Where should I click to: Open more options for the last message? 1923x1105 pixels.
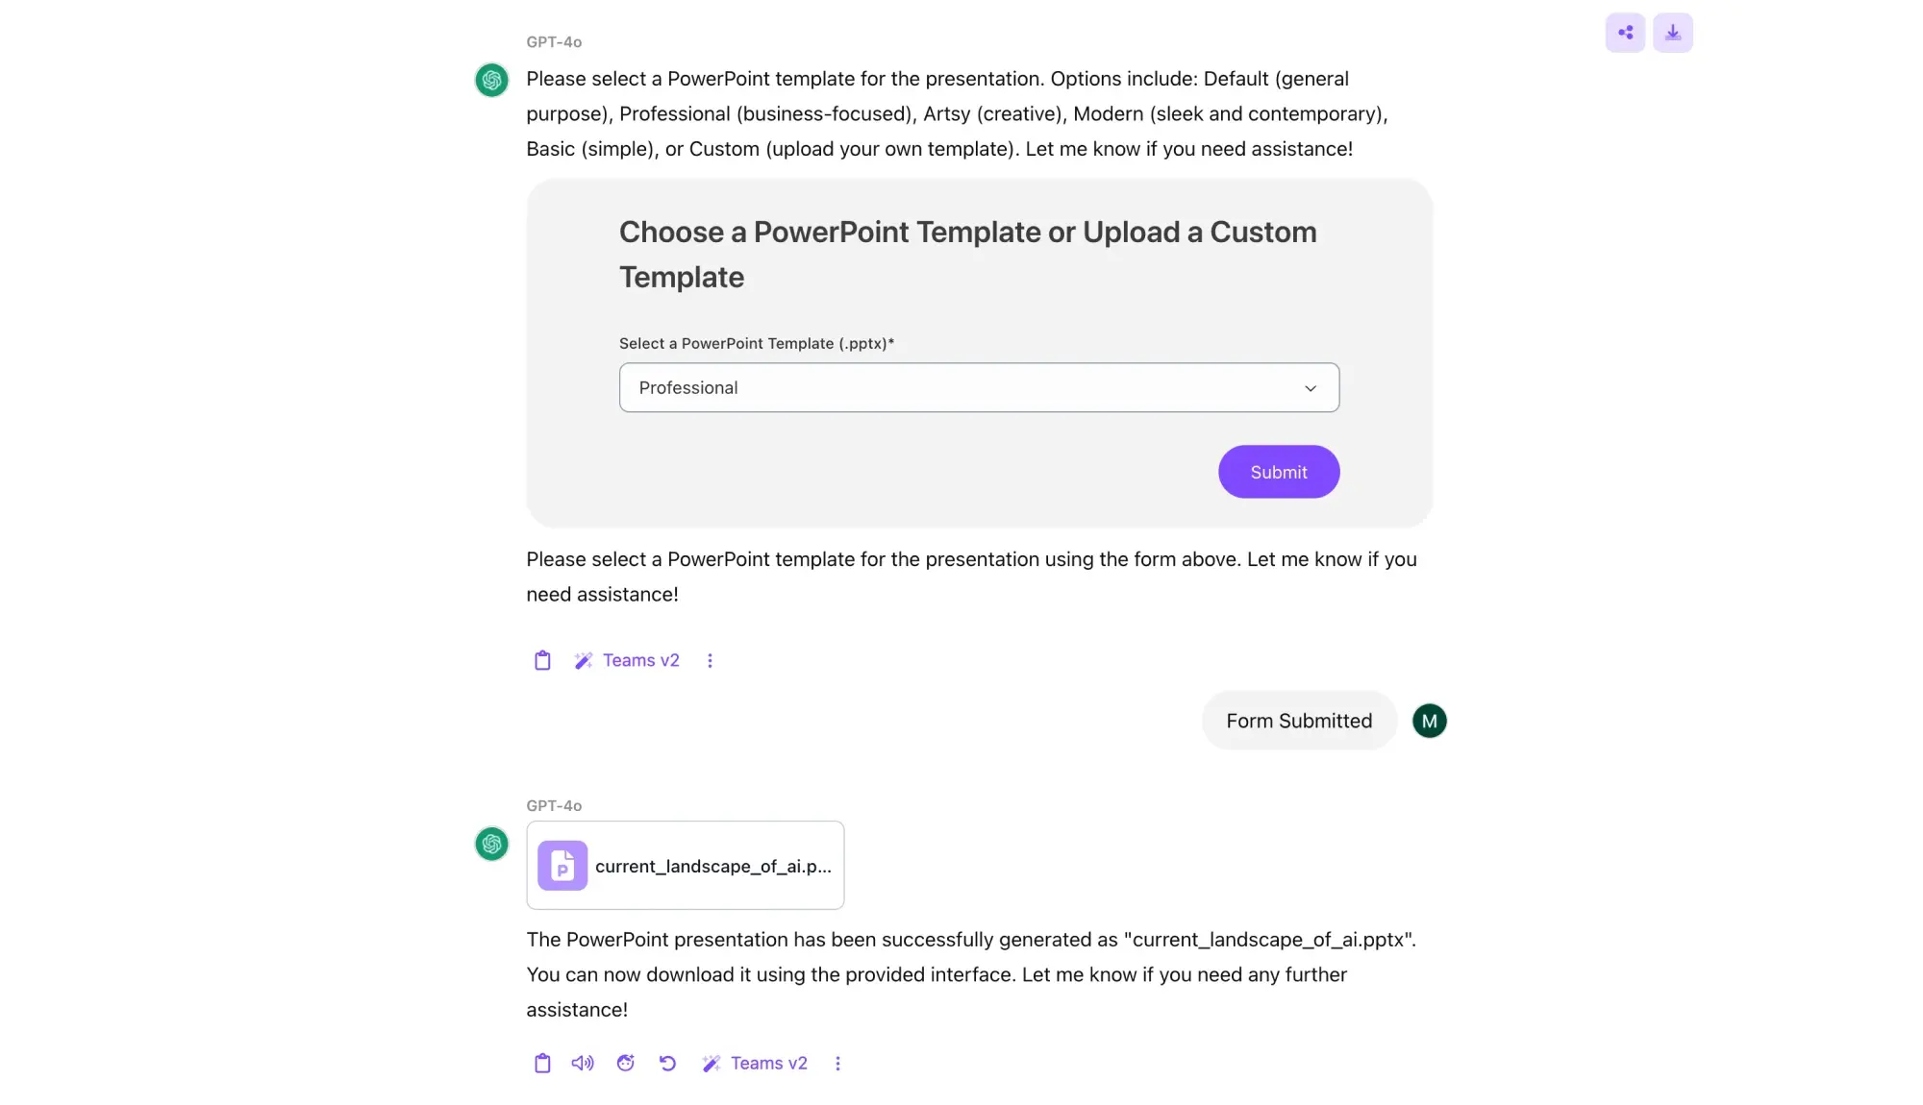click(838, 1063)
